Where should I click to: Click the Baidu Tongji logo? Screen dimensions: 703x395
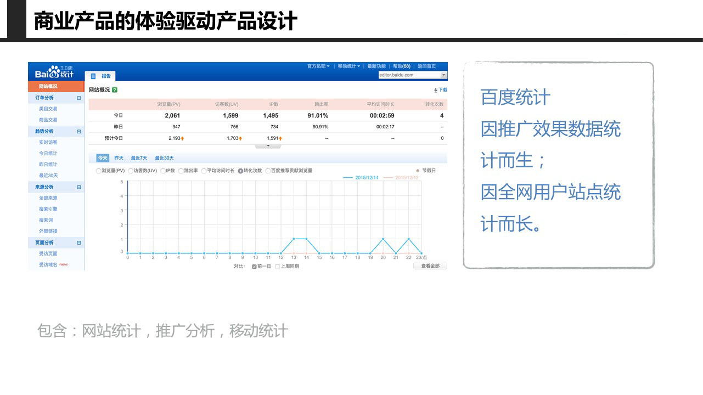pyautogui.click(x=54, y=72)
